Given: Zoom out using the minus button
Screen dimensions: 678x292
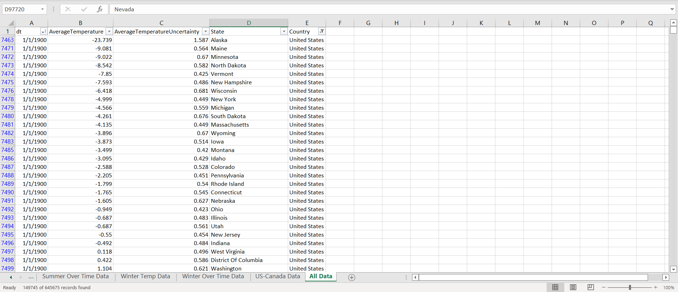Looking at the screenshot, I should pos(604,287).
